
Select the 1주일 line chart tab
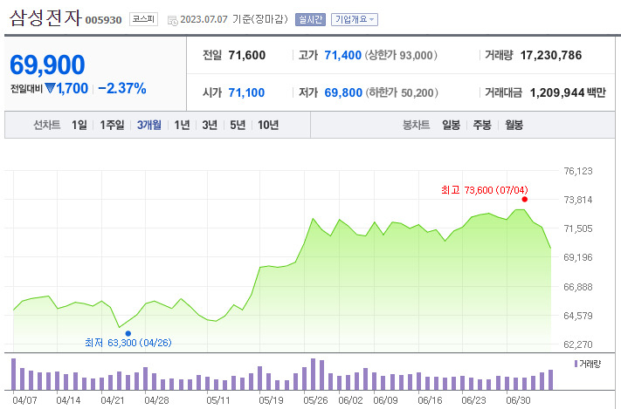click(112, 125)
